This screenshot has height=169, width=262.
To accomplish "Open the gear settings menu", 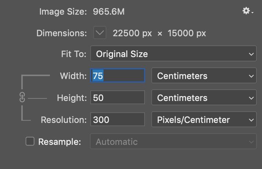I will click(x=248, y=11).
